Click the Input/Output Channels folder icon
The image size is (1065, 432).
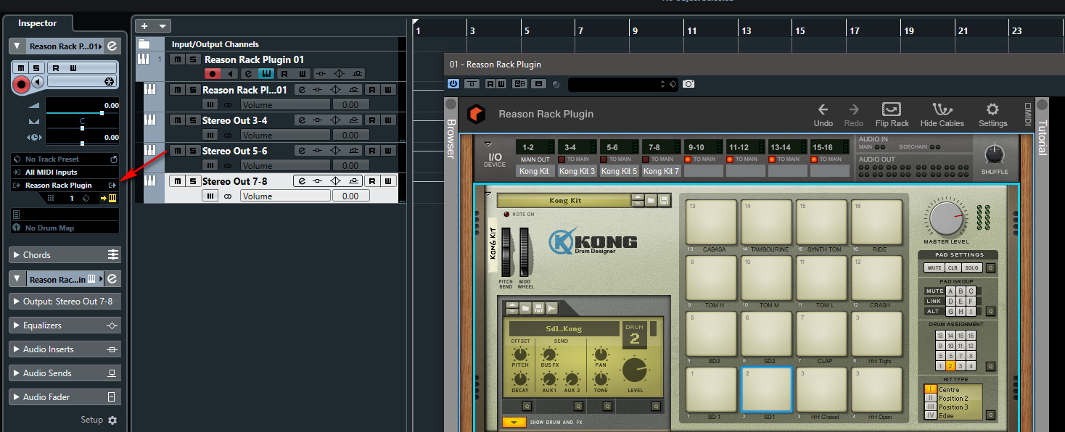(144, 43)
